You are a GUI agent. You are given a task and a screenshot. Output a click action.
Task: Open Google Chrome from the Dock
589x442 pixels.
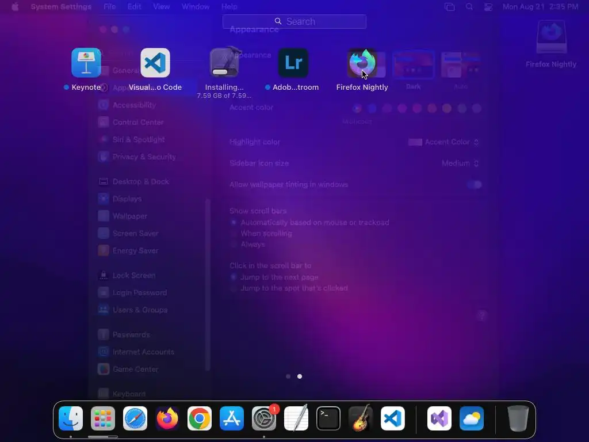(200, 418)
